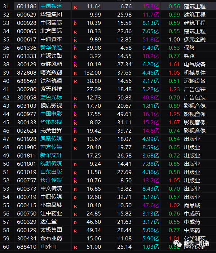Select stock name 凤凰传媒
Screen dimensions: 216x253
point(51,139)
